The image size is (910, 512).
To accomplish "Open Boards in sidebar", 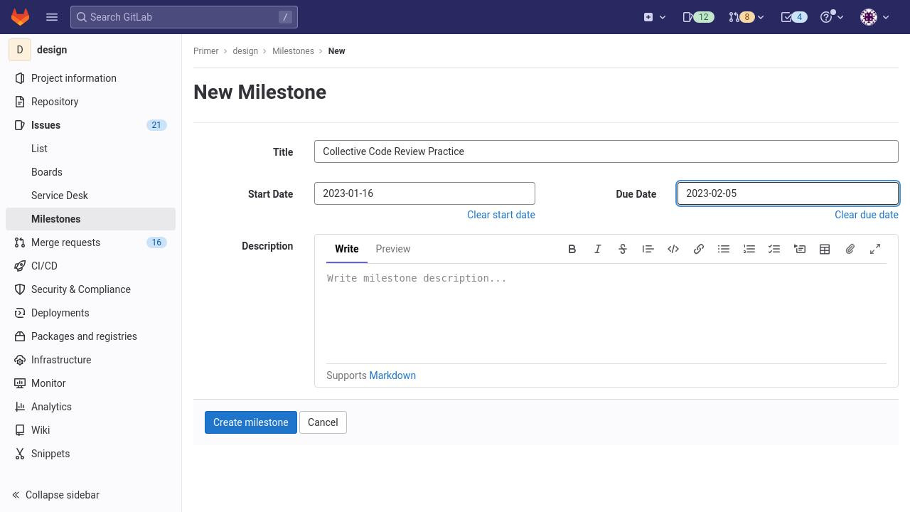I will pos(90,172).
